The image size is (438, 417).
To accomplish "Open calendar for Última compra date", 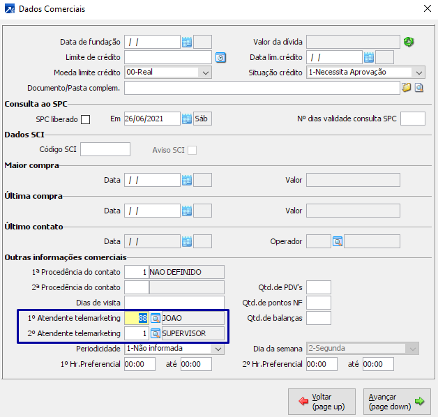I will coord(187,211).
